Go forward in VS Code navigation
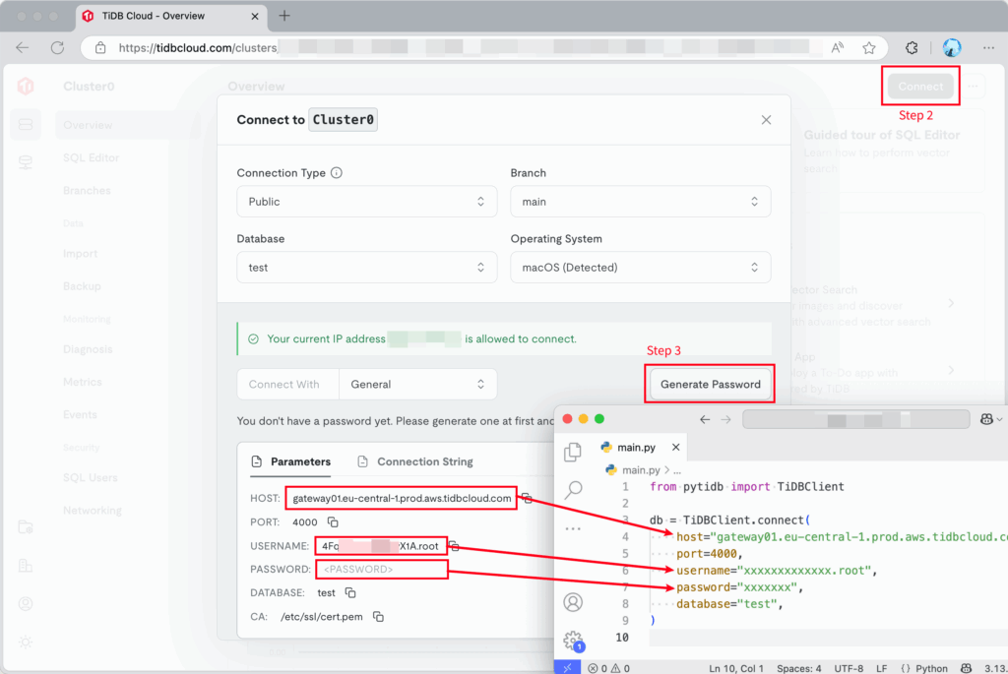1008x674 pixels. [x=725, y=419]
